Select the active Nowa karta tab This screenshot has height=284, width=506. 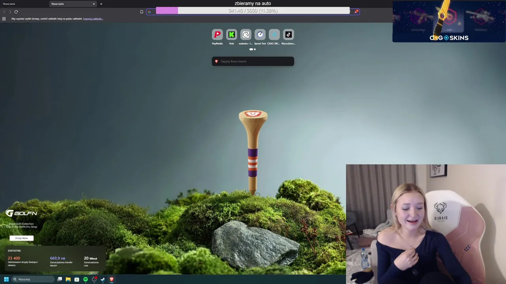(x=73, y=4)
